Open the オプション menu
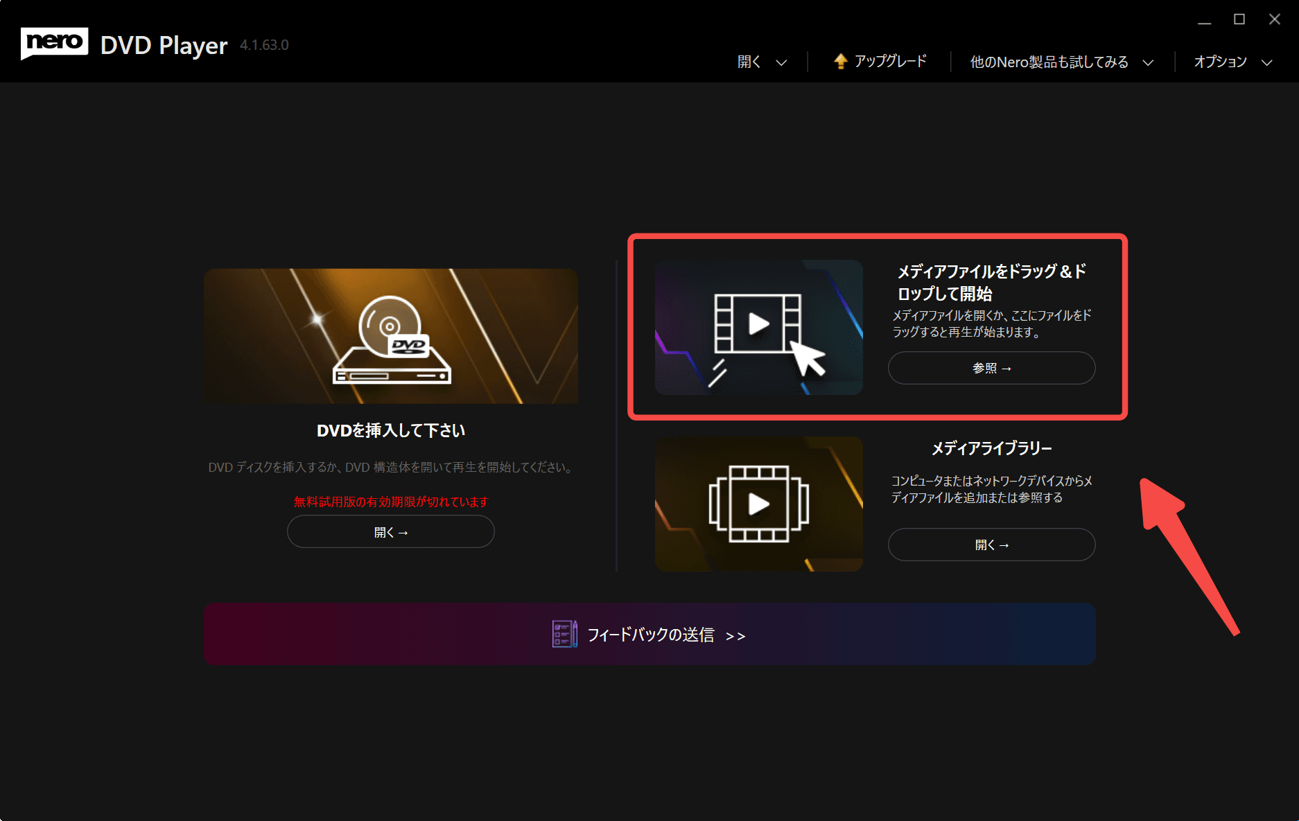1299x821 pixels. pos(1220,62)
